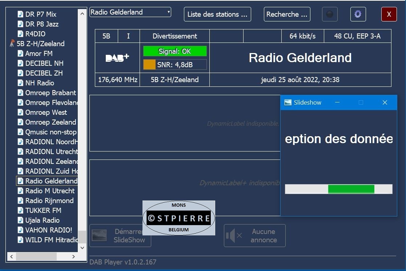Select NH Radio station
Viewport: 406px width, 271px height.
pyautogui.click(x=40, y=83)
